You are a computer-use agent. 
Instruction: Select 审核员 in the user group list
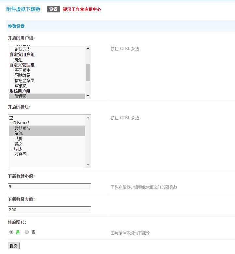click(x=21, y=86)
